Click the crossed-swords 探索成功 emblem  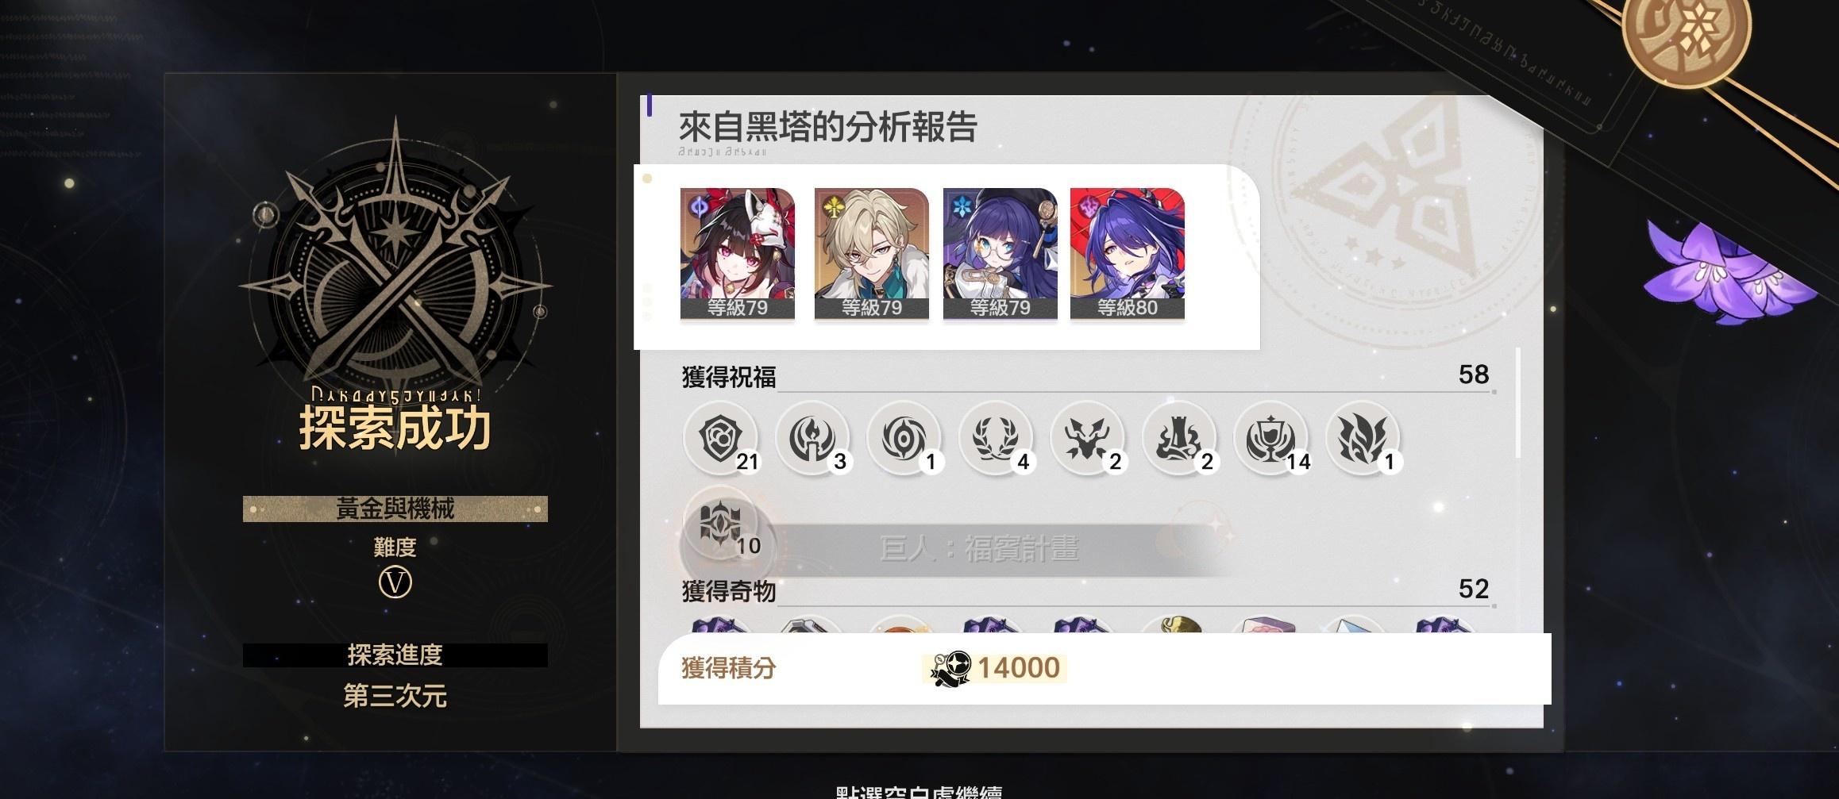pyautogui.click(x=395, y=262)
